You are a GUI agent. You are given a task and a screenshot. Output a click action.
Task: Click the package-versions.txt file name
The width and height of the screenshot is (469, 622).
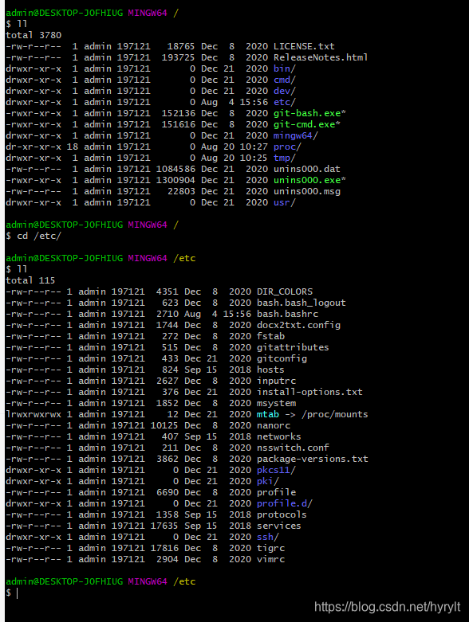[312, 459]
